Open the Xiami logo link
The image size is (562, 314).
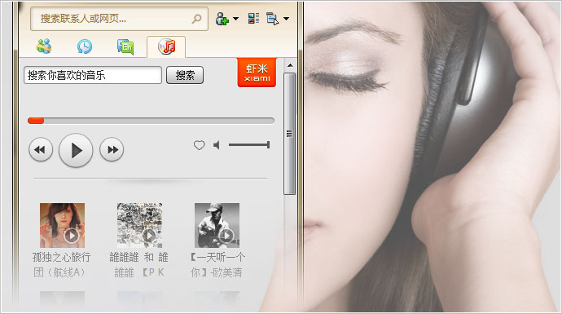point(257,73)
